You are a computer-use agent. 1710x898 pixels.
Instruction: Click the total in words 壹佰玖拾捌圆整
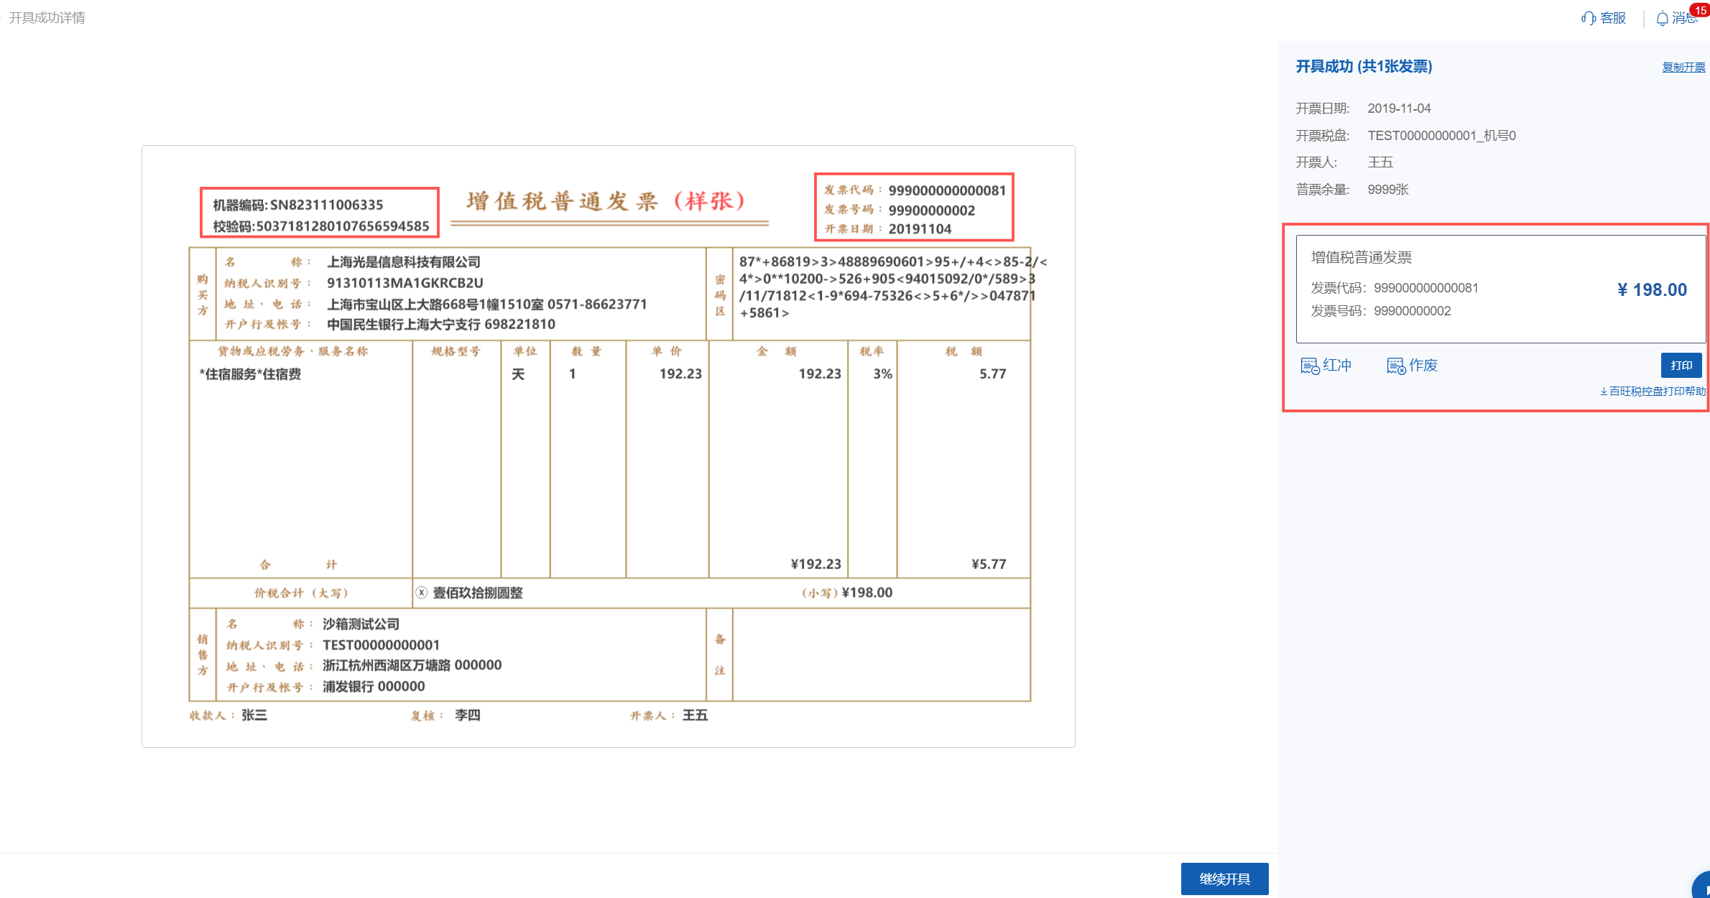coord(478,593)
